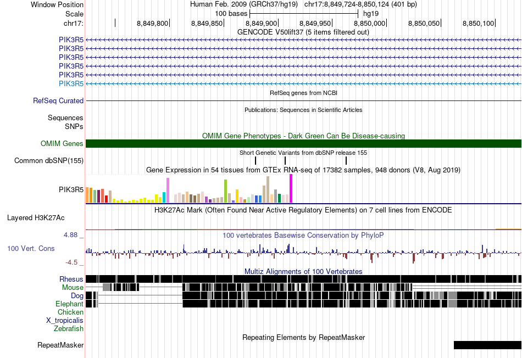Open 100 vertebrates Basewise Conservation title

click(303, 235)
